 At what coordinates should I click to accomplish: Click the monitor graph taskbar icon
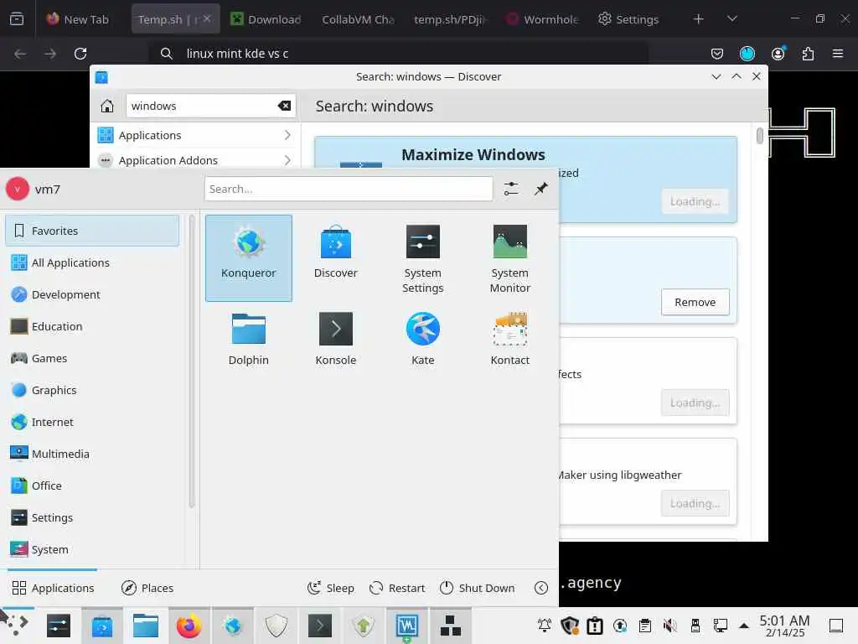point(406,626)
